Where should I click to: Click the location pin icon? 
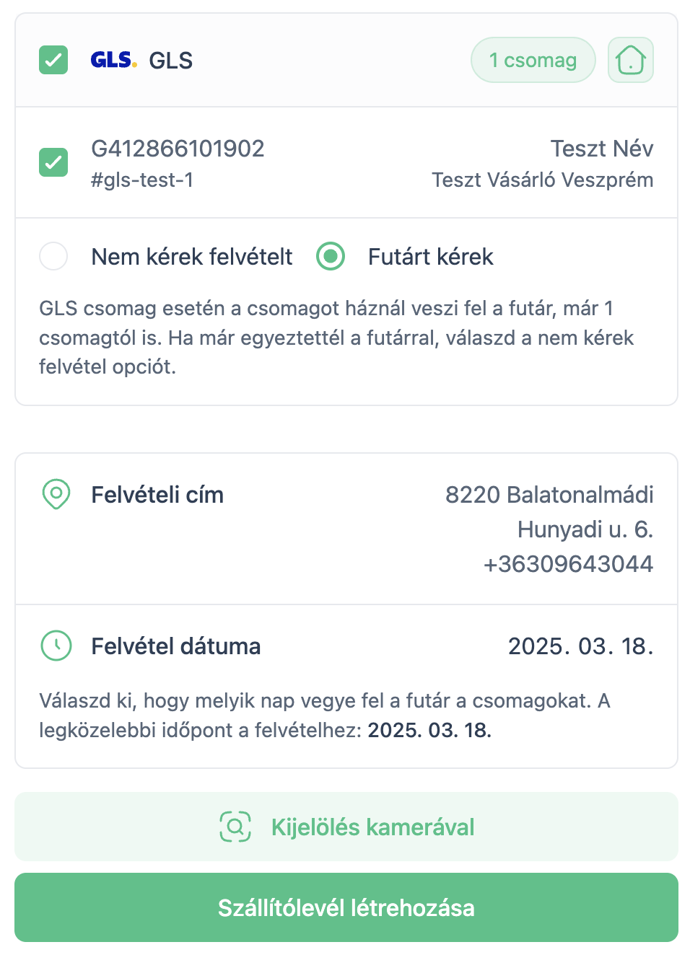coord(56,495)
